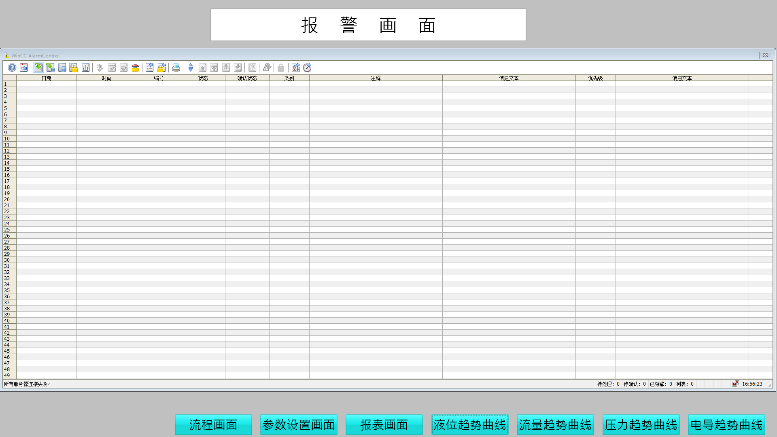Open the configuration dialog icon

[24, 68]
